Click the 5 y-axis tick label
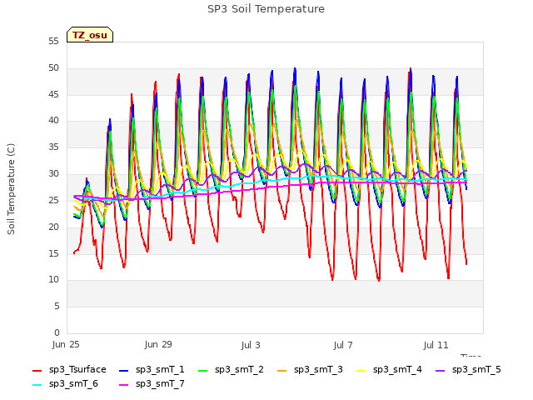 click(57, 306)
